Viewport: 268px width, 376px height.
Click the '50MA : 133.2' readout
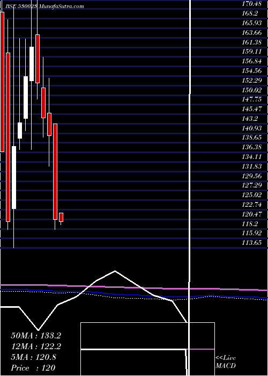(x=36, y=336)
